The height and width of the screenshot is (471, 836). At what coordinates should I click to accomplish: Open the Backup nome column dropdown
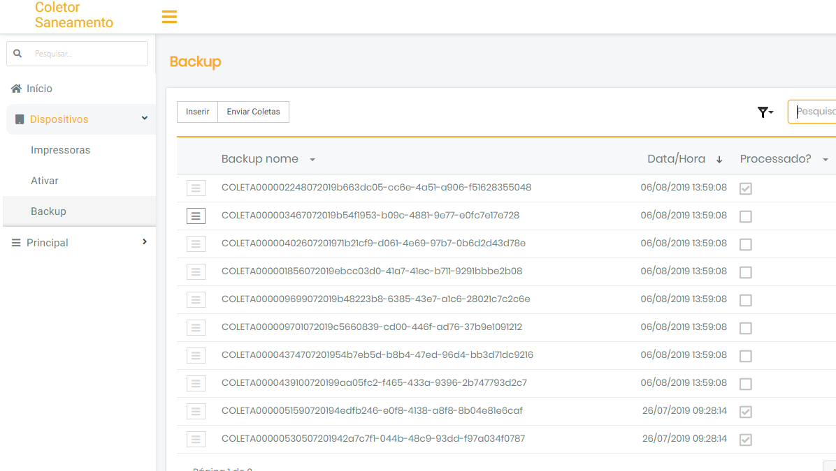coord(312,158)
